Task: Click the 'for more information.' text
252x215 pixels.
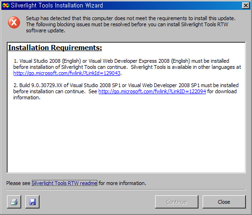Action: pyautogui.click(x=122, y=183)
